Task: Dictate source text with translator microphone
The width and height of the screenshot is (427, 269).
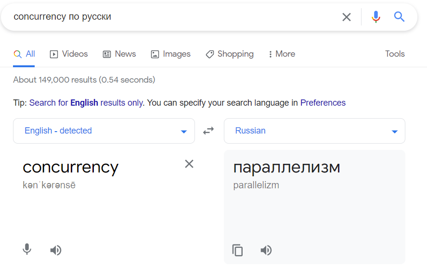Action: click(x=27, y=250)
